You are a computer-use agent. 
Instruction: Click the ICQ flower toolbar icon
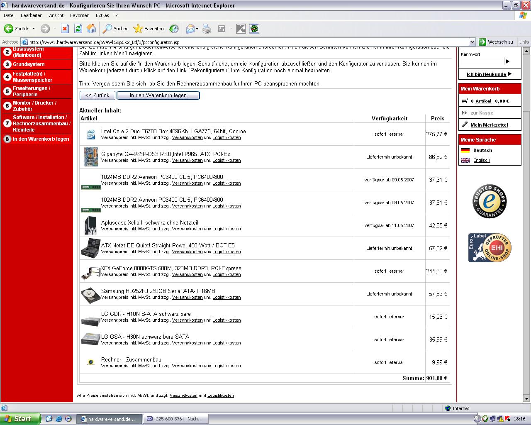[254, 29]
